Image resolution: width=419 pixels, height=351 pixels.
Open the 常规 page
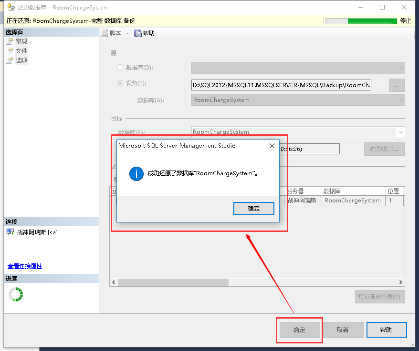click(21, 41)
